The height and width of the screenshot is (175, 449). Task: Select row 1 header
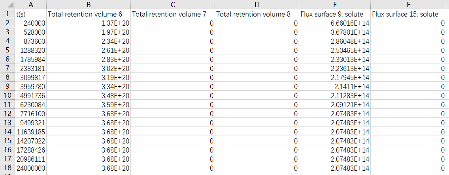[x=8, y=14]
